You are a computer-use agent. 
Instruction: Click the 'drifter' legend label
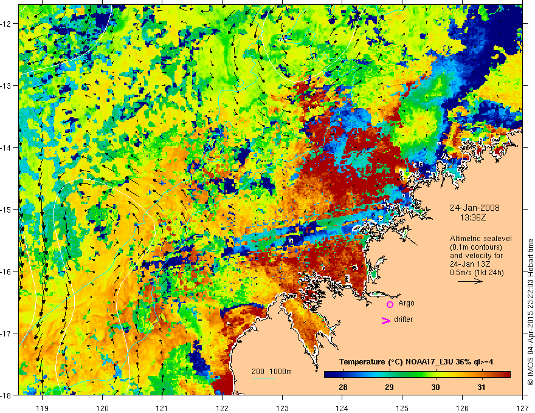[403, 319]
